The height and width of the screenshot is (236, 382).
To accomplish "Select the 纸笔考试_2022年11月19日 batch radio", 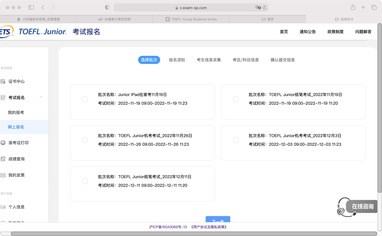I will pos(236,99).
